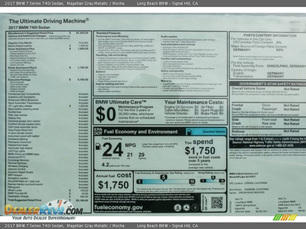The height and width of the screenshot is (229, 306).
Task: Click the pump icon in Gasoline Vehicle banner
Action: (189, 132)
